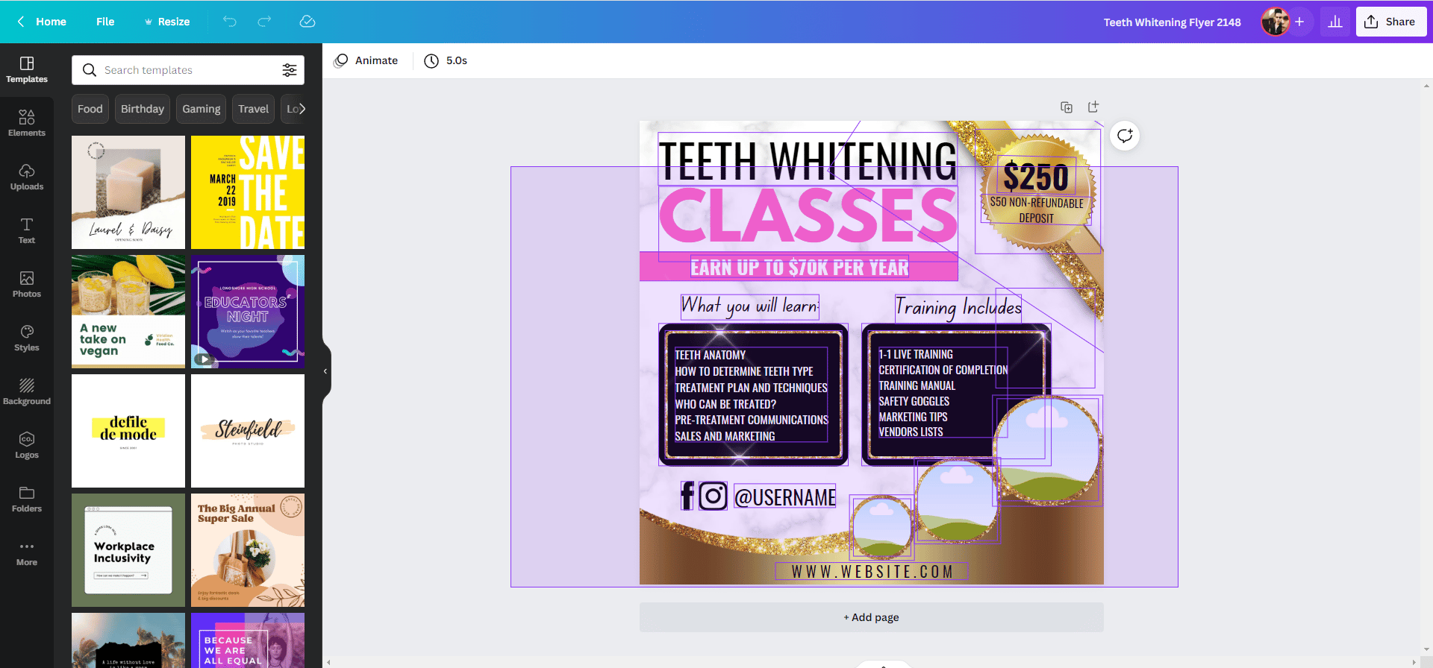Filter templates by Birthday
Image resolution: width=1433 pixels, height=668 pixels.
point(143,109)
